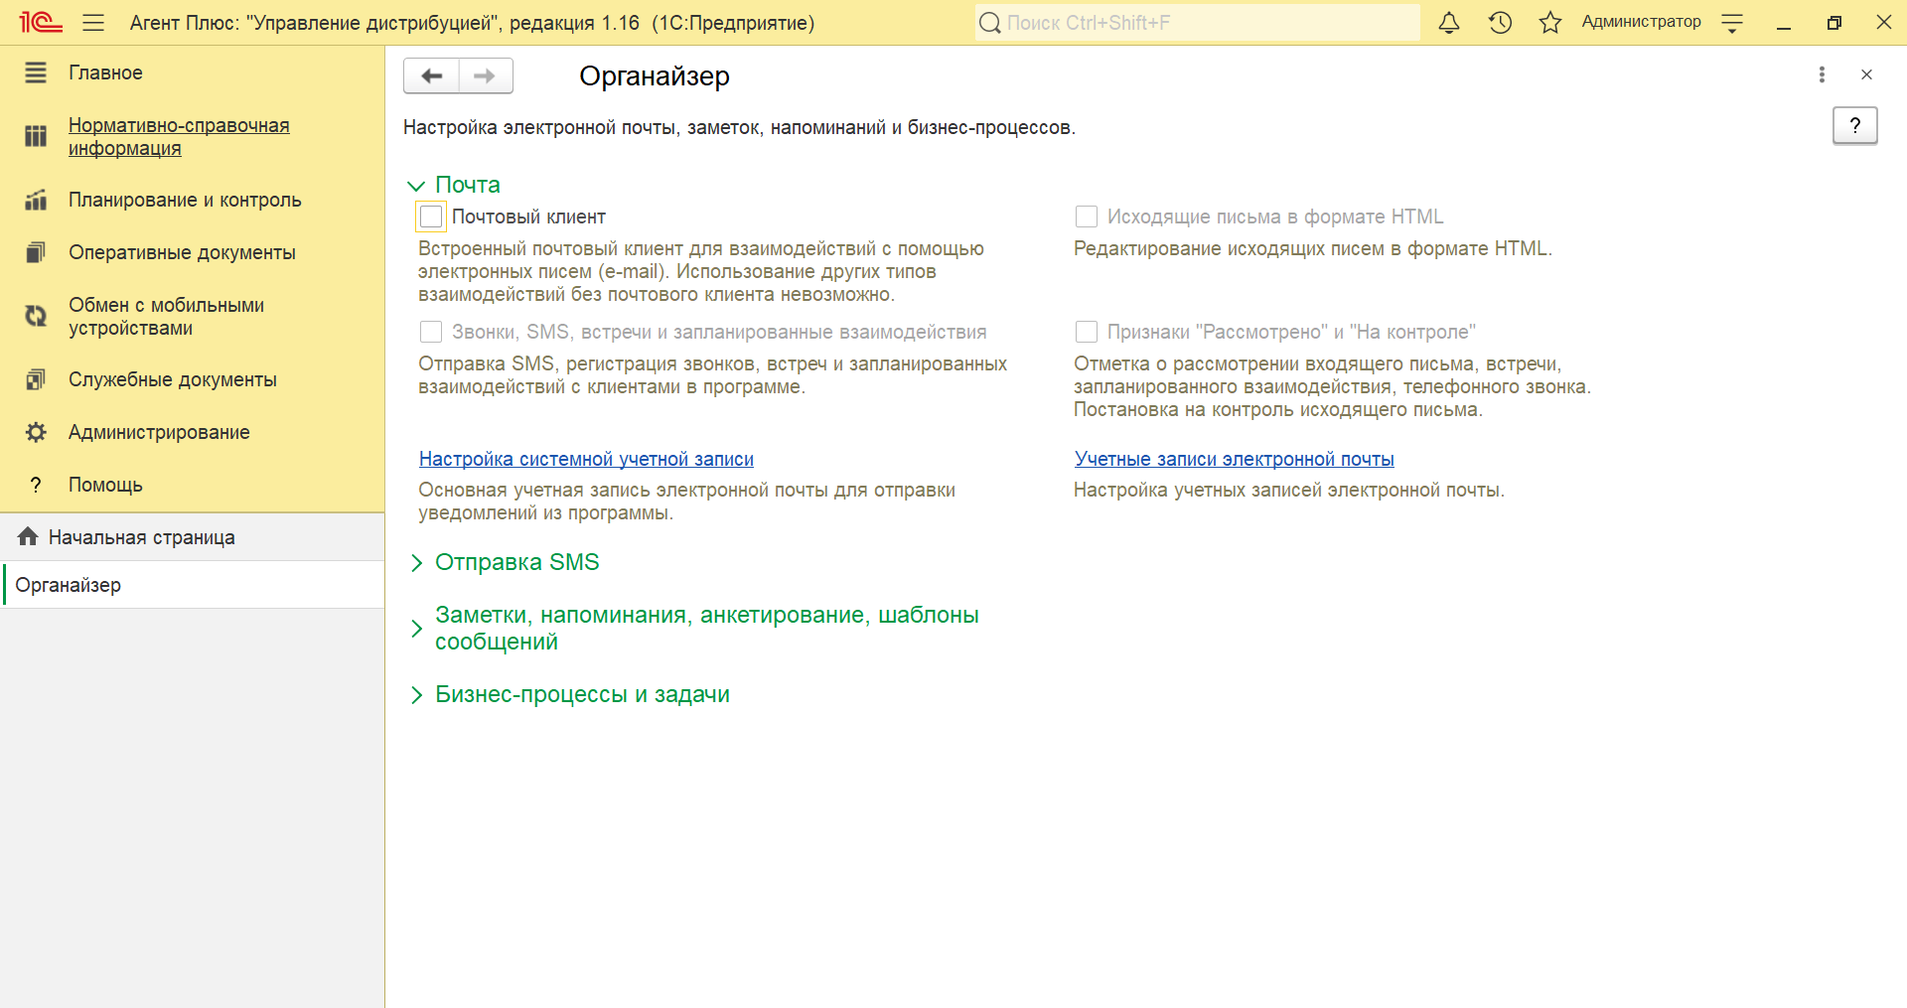The height and width of the screenshot is (1008, 1907).
Task: Click the search magnifier icon
Action: (990, 22)
